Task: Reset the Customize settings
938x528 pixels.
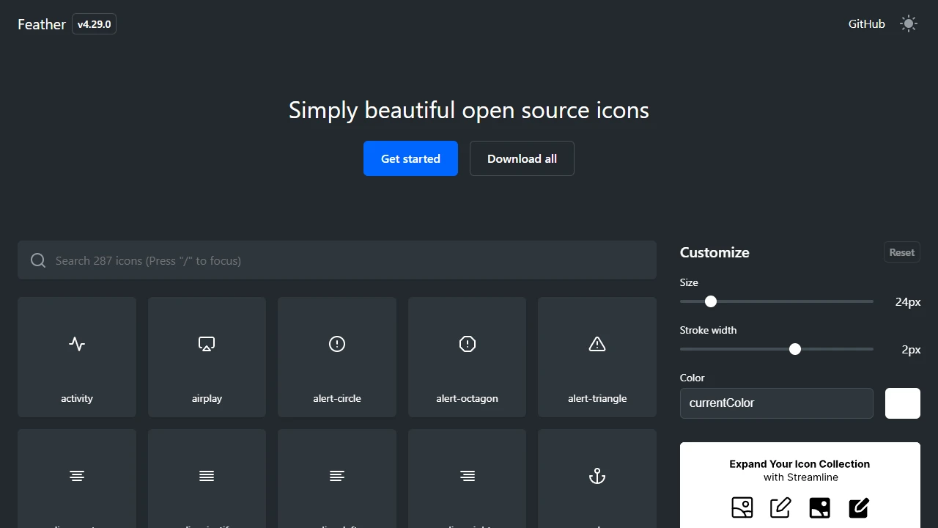Action: [x=901, y=252]
